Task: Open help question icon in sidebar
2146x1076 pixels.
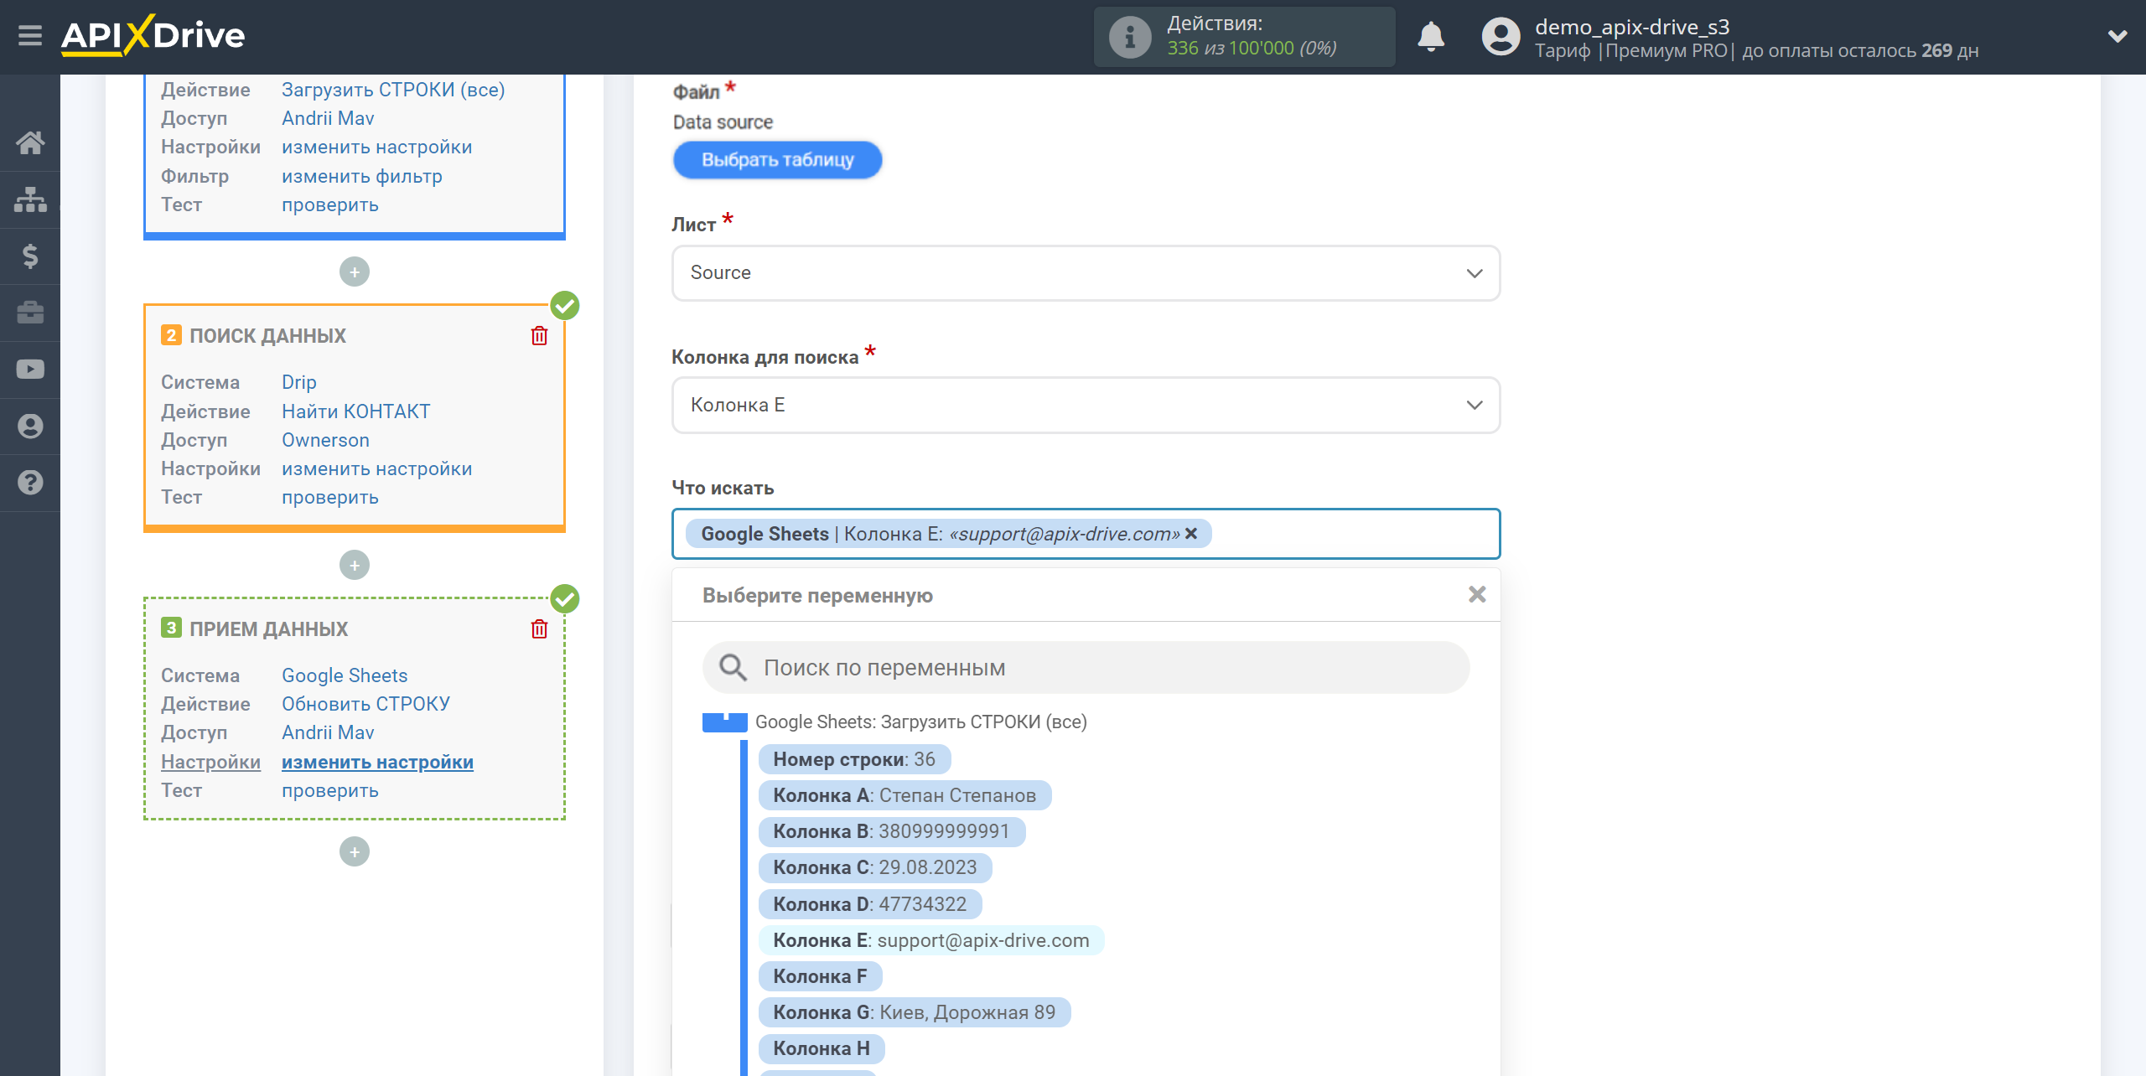Action: click(x=30, y=483)
